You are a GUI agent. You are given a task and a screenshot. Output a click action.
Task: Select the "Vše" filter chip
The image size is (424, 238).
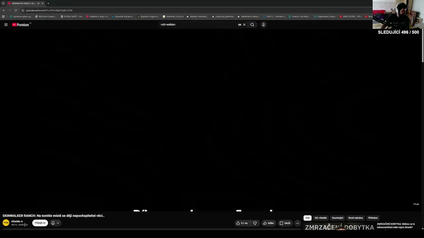pyautogui.click(x=307, y=218)
